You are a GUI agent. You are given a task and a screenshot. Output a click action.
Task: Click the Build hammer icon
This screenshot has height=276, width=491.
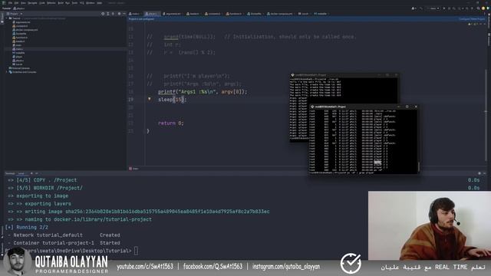pyautogui.click(x=421, y=8)
